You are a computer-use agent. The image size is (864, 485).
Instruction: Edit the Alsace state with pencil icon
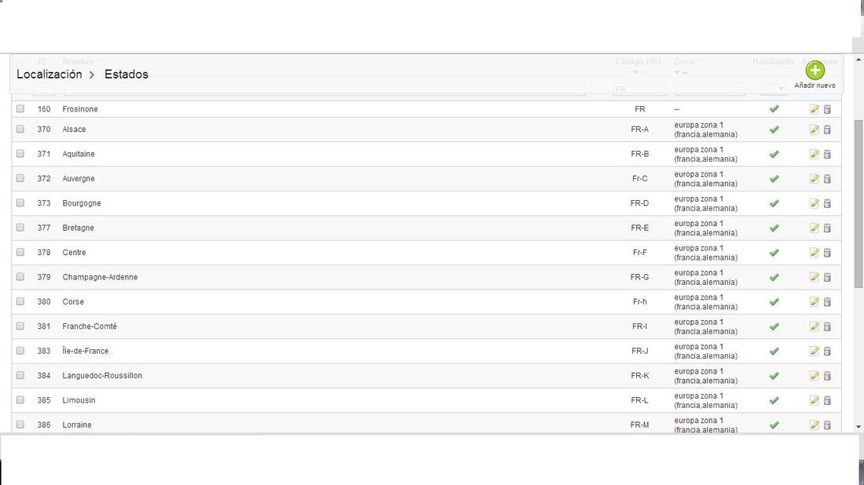pyautogui.click(x=814, y=129)
